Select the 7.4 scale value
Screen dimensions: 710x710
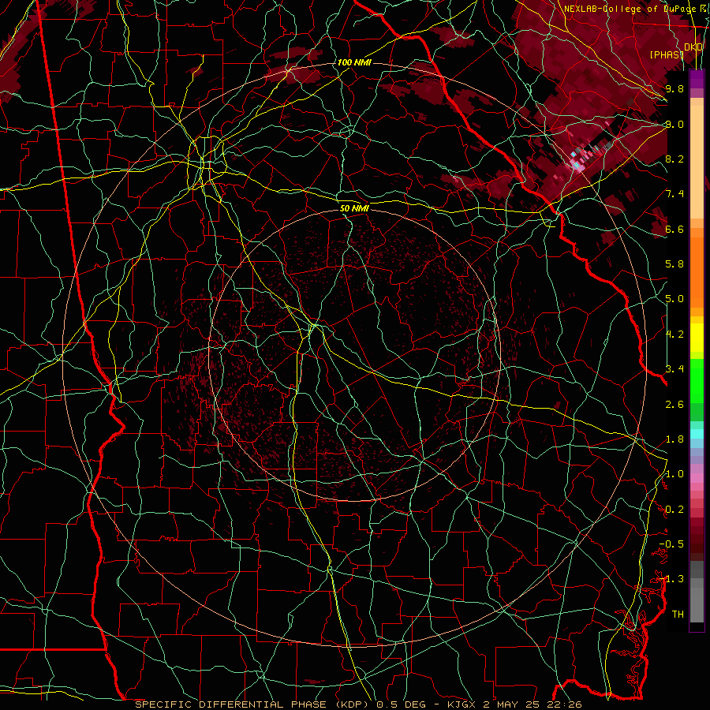click(674, 194)
